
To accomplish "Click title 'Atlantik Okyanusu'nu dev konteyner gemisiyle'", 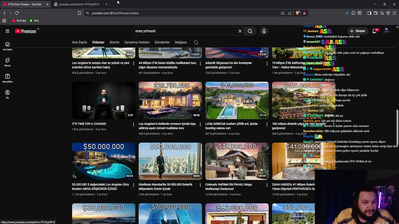I will coord(228,65).
